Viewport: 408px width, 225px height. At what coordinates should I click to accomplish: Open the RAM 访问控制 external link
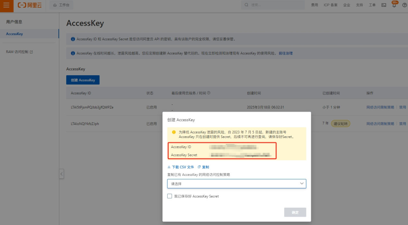(x=20, y=52)
